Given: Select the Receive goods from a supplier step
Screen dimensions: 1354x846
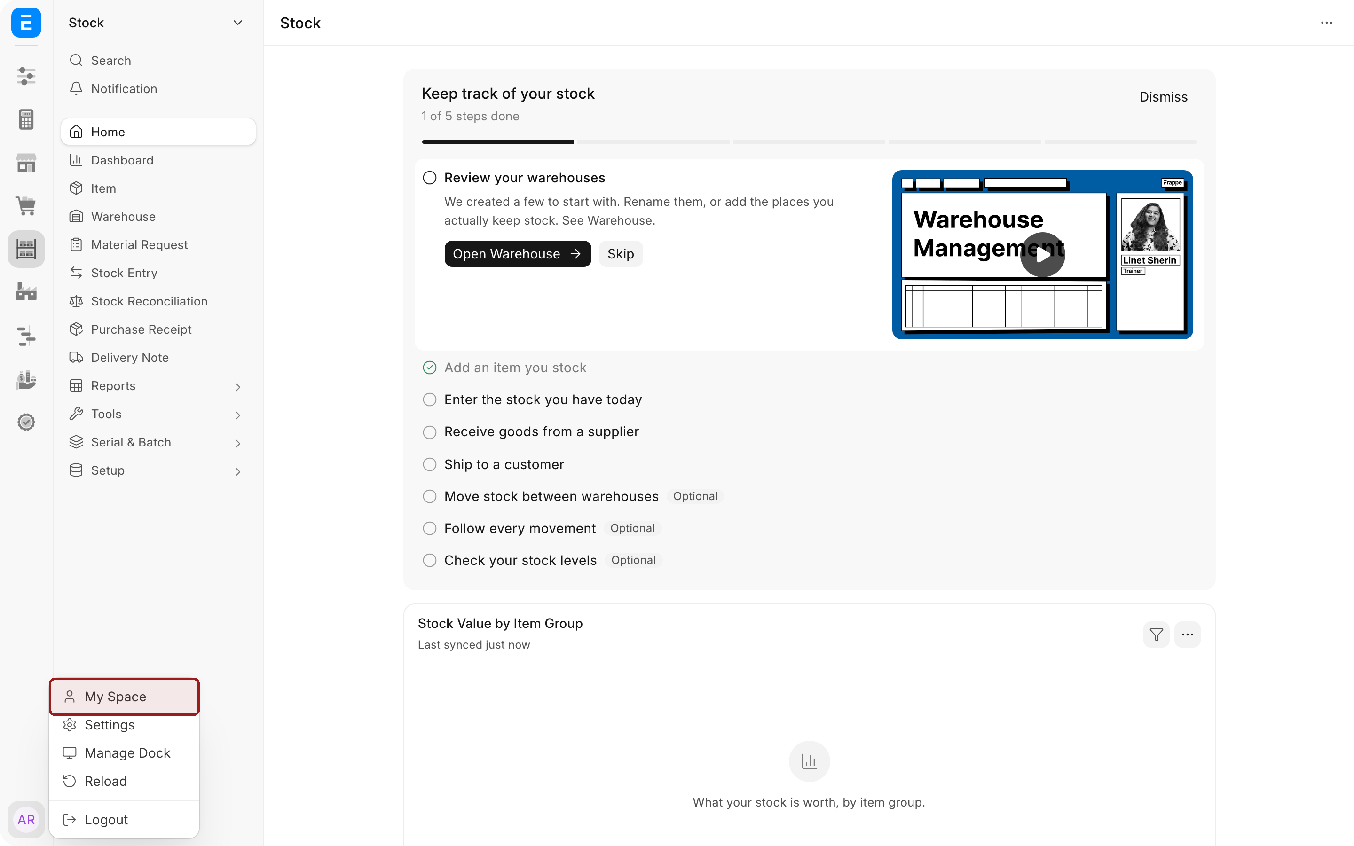Looking at the screenshot, I should click(x=542, y=432).
